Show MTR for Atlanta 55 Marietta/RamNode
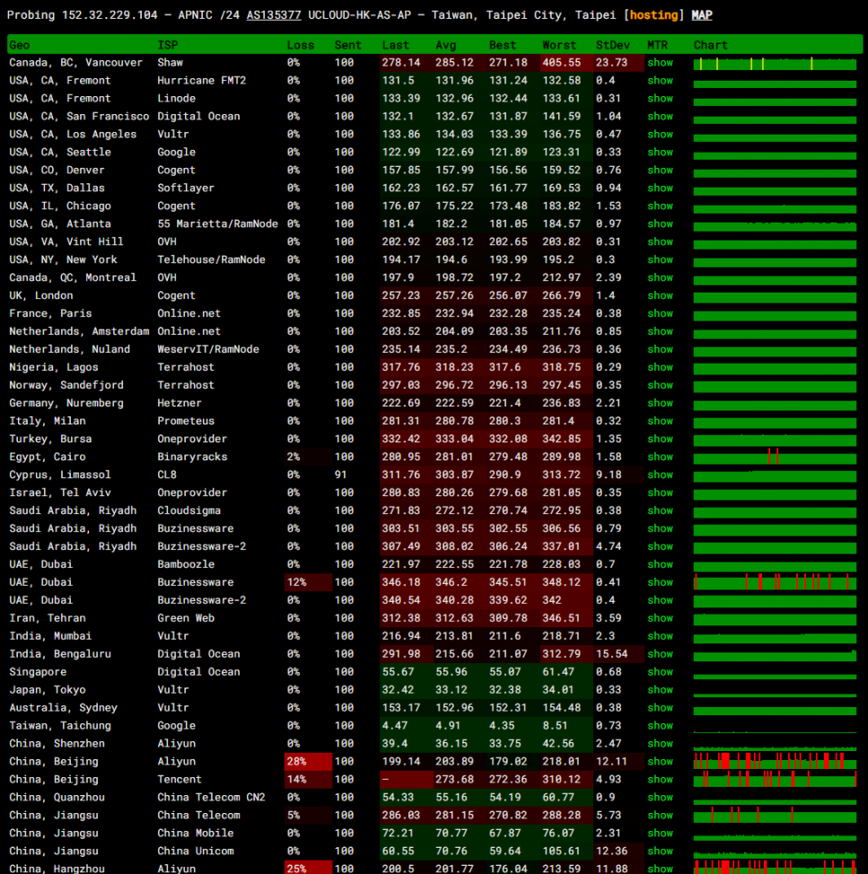This screenshot has width=868, height=874. 660,223
